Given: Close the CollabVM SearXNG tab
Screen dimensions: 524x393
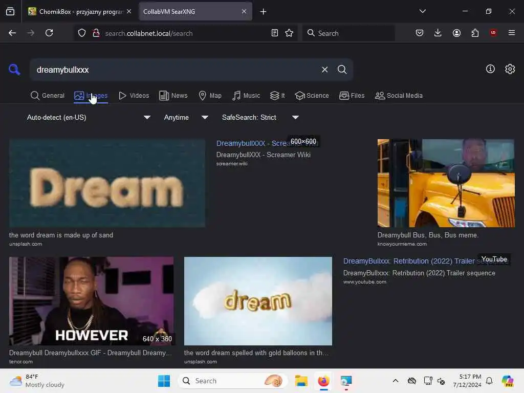Looking at the screenshot, I should tap(244, 11).
